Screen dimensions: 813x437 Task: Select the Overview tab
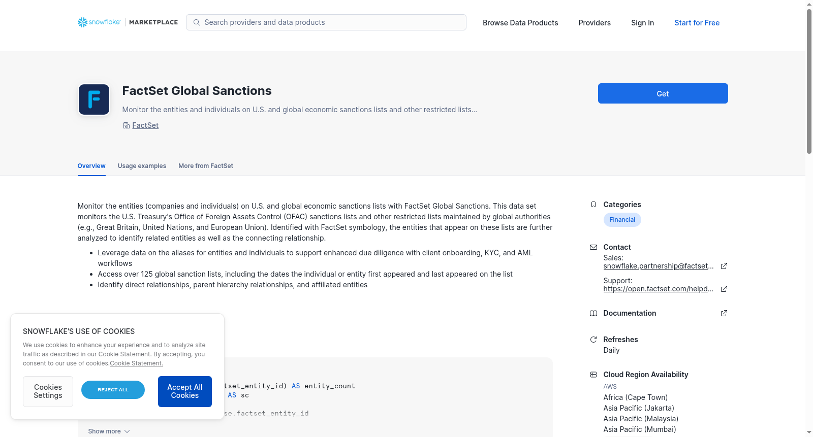point(91,166)
